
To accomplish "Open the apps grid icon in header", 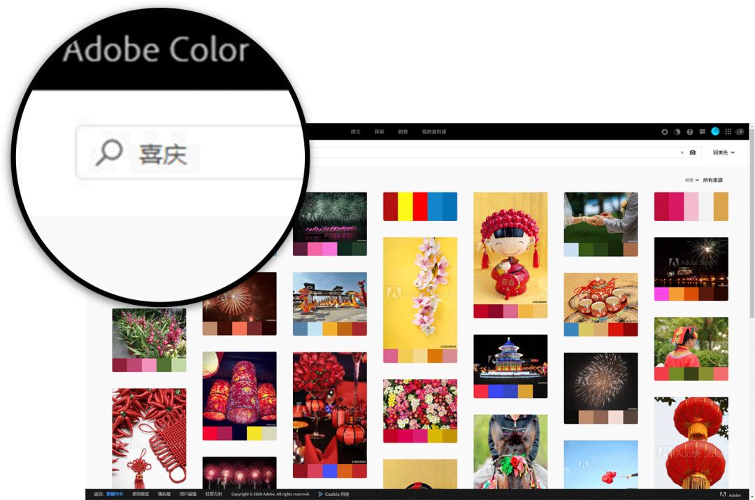I will click(728, 131).
